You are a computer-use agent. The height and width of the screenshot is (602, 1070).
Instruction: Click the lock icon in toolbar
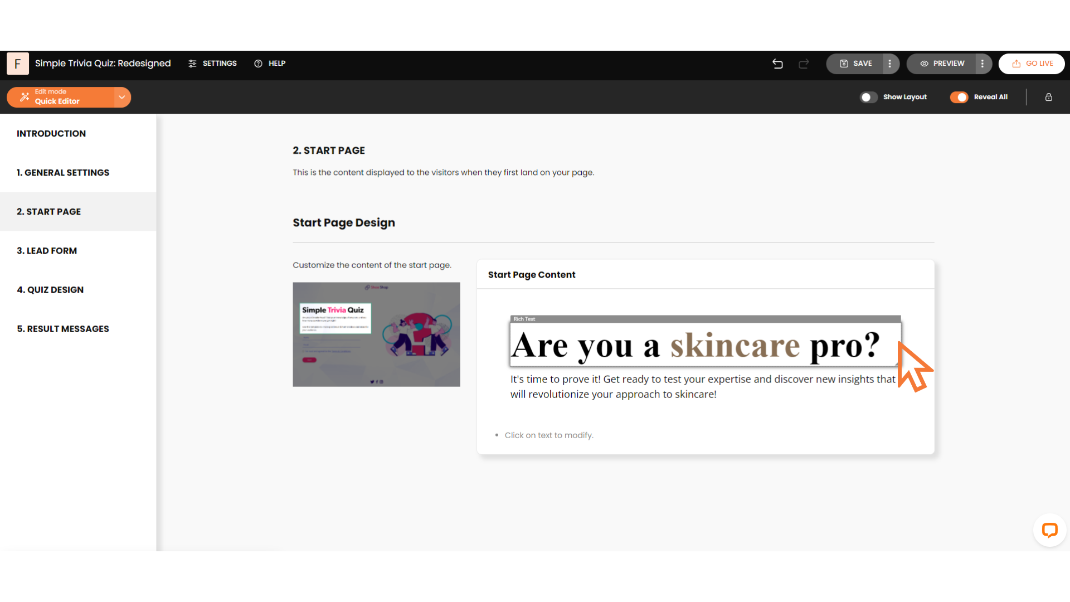pos(1048,97)
